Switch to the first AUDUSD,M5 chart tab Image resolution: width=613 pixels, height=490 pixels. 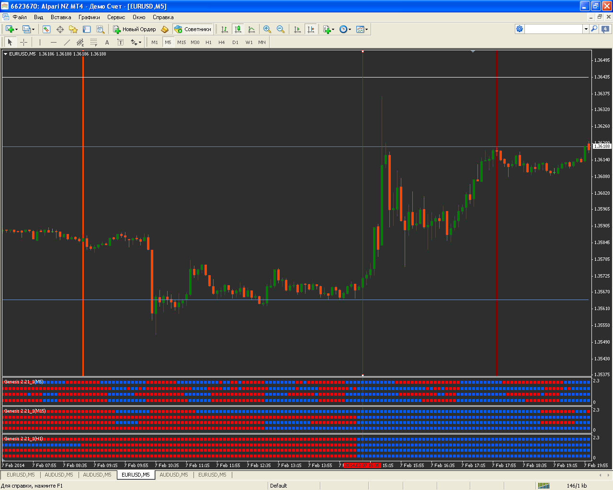coord(59,475)
